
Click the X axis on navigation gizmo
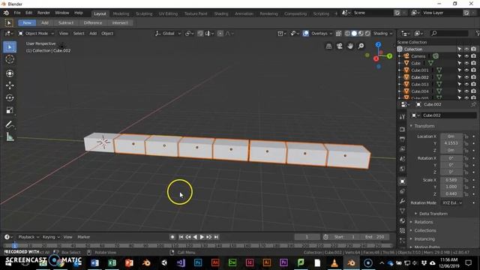[376, 58]
